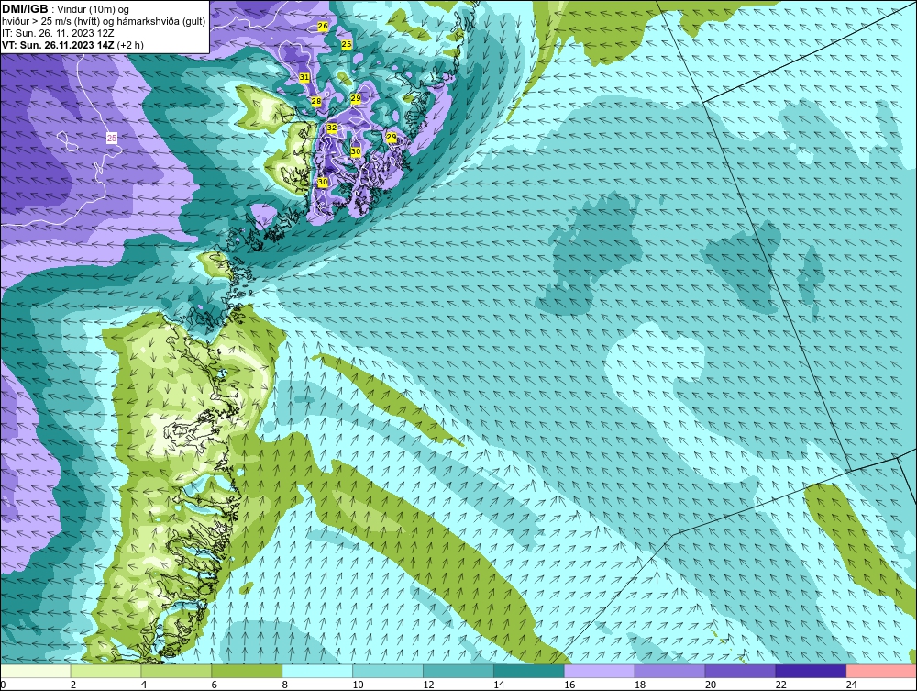Click the 14–16 m/s dark teal swatch

(529, 671)
